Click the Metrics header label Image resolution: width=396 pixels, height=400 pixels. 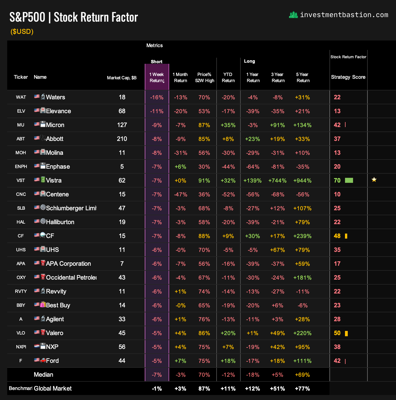154,45
